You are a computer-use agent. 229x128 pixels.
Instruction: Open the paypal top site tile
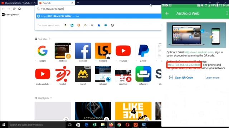pos(143,52)
